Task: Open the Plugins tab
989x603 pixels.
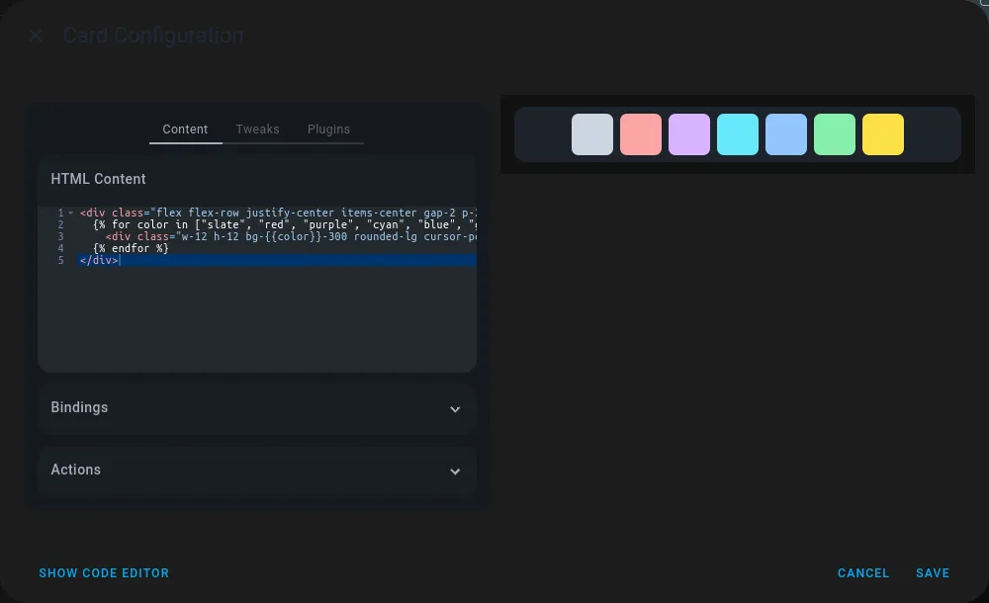Action: pos(328,129)
